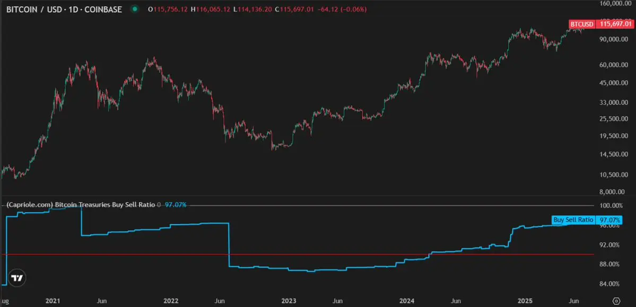Click the Buy Sell Ratio axis label
Viewport: 636px width, 307px height.
point(573,220)
